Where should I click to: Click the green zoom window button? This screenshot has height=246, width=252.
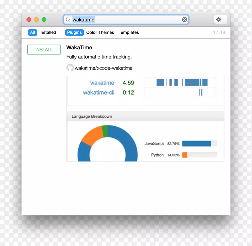point(44,19)
